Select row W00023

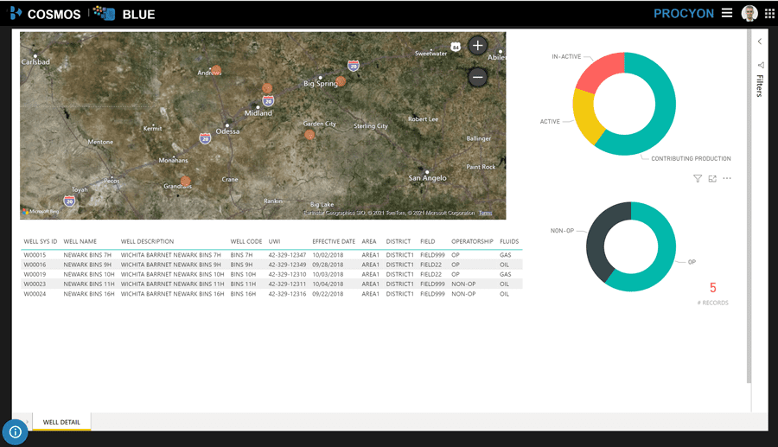(271, 284)
